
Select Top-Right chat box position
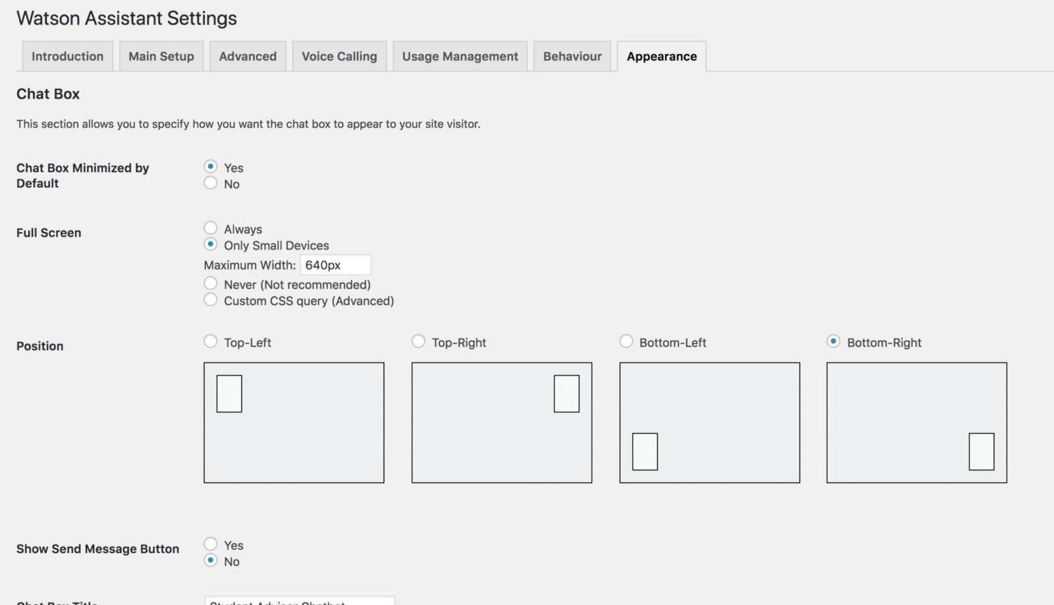click(418, 341)
